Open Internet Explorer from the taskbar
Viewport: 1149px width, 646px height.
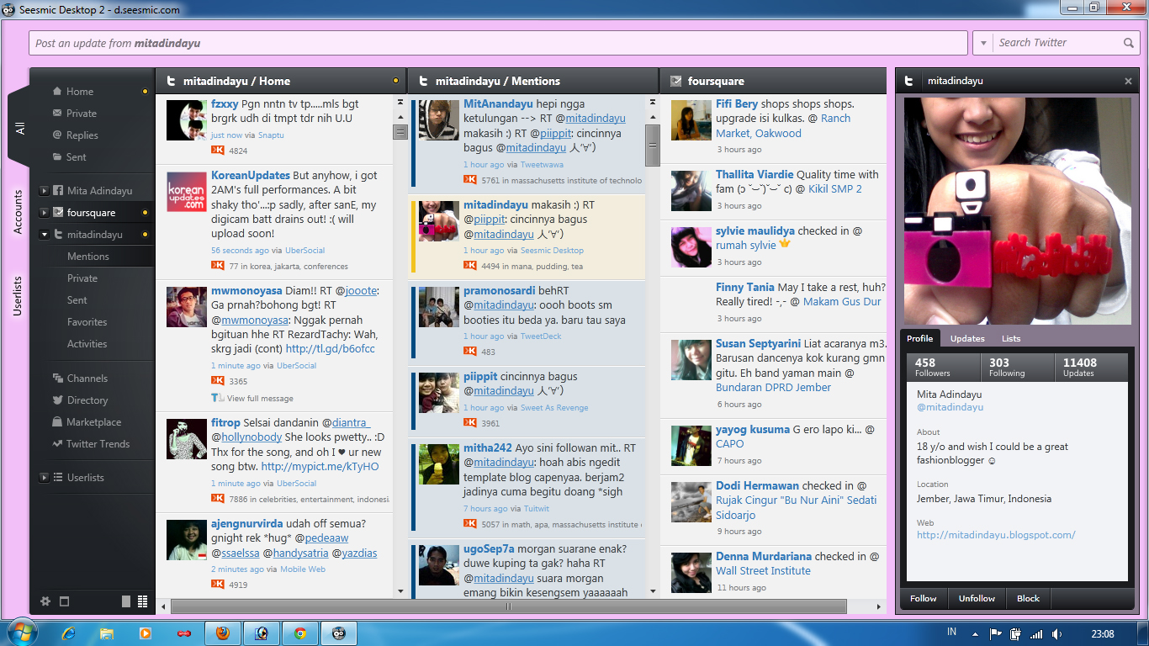click(x=68, y=633)
